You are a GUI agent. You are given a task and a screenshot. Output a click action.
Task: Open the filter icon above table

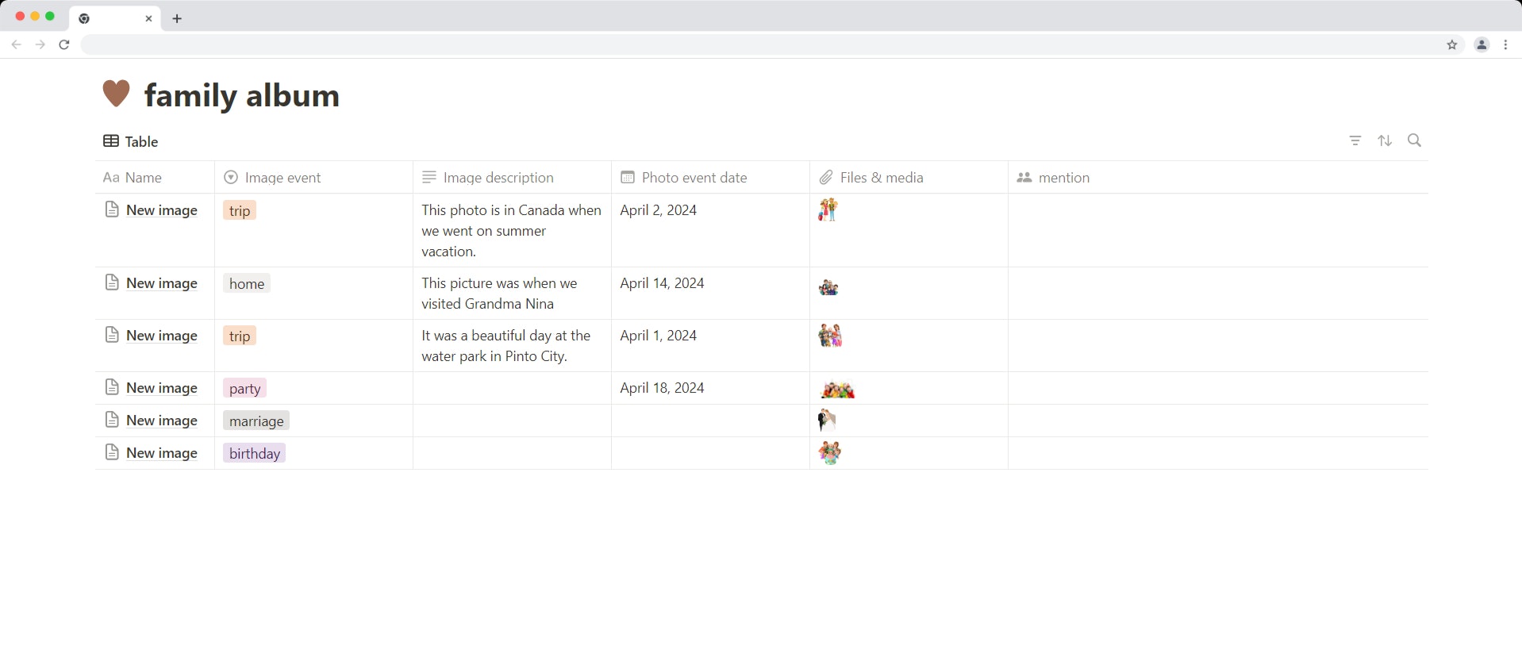tap(1355, 140)
